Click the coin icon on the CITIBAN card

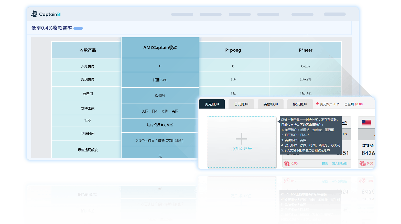(362, 163)
